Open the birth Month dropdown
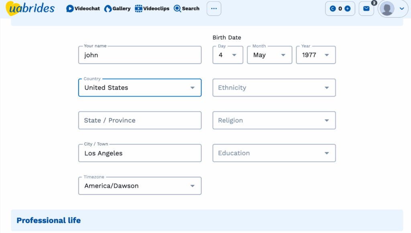Image resolution: width=411 pixels, height=233 pixels. (x=269, y=55)
